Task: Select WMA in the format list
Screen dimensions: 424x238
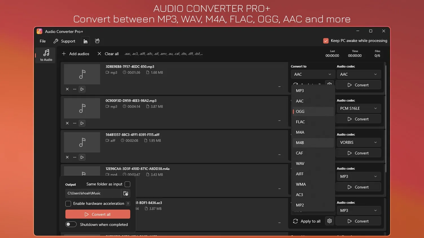Action: point(313,184)
